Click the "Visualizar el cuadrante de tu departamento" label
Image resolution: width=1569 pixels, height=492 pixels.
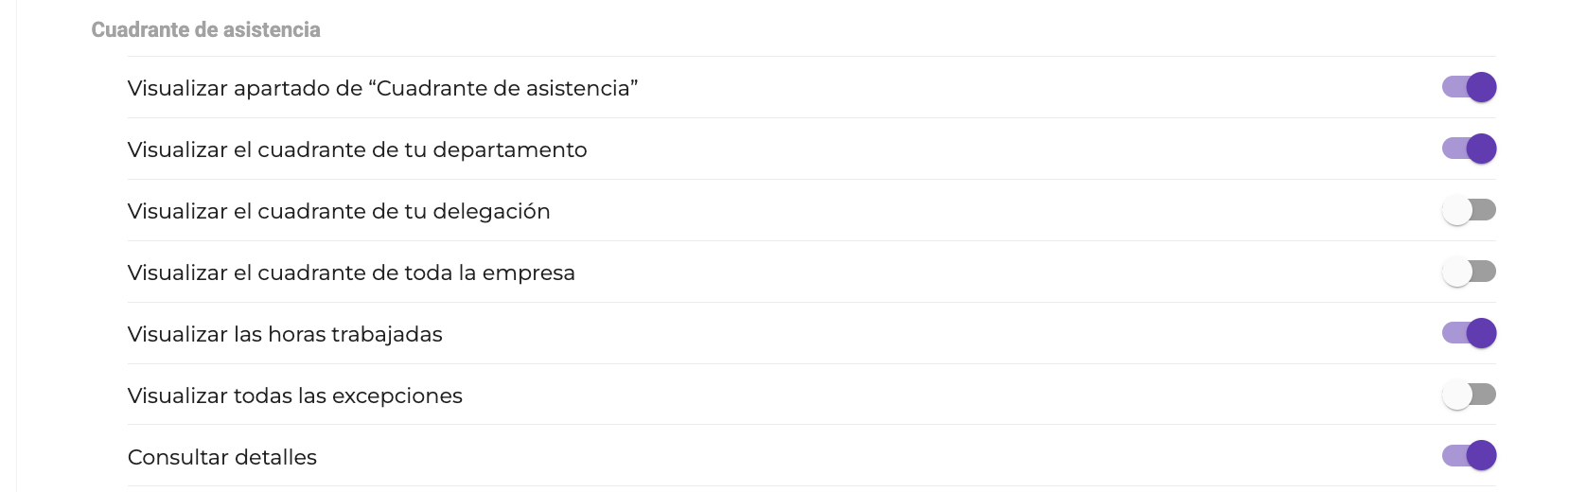(357, 149)
